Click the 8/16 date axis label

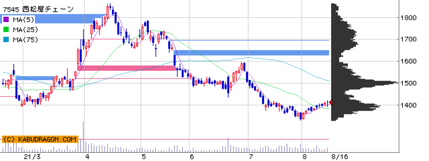click(x=340, y=157)
